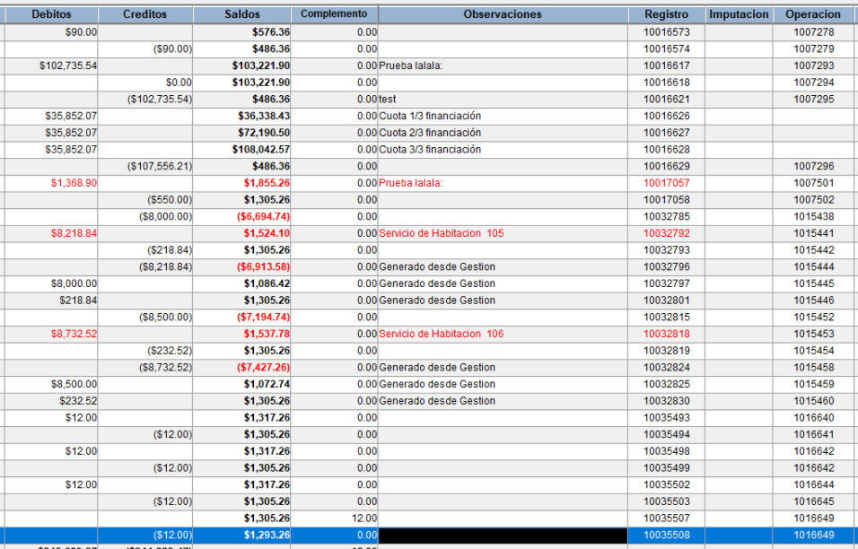Select the Imputacion column header
Image resolution: width=858 pixels, height=549 pixels.
(738, 14)
